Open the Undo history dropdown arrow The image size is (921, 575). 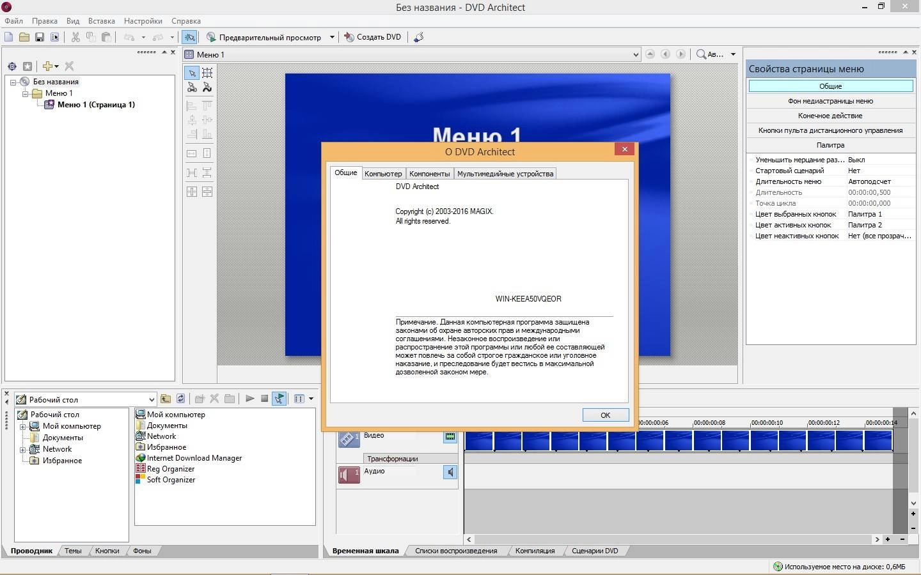[x=143, y=37]
